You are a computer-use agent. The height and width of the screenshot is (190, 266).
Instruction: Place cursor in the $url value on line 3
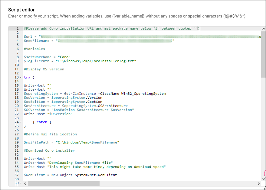tap(91, 36)
